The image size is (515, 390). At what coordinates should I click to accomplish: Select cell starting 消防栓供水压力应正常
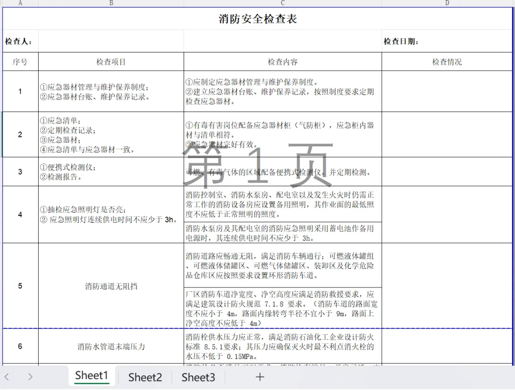point(283,346)
